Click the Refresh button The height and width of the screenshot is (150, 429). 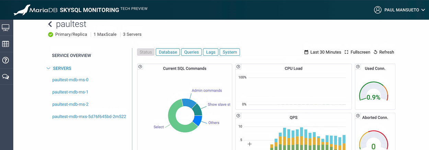click(384, 52)
